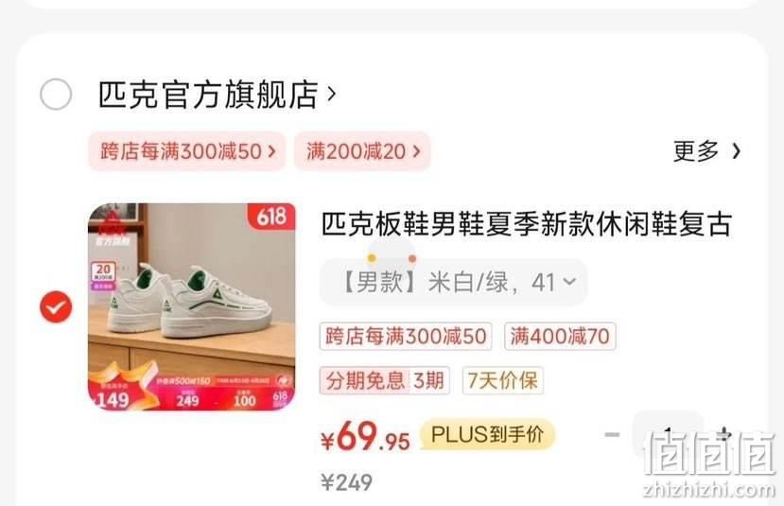Open the 满200减20 coupon tag

click(x=362, y=151)
